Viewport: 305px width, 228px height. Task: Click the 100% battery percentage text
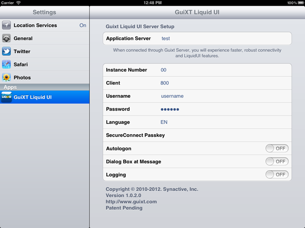click(x=292, y=3)
